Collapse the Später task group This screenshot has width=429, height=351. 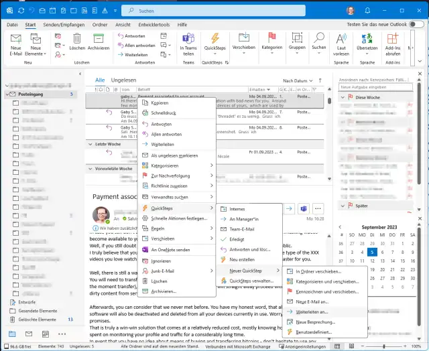(x=343, y=206)
